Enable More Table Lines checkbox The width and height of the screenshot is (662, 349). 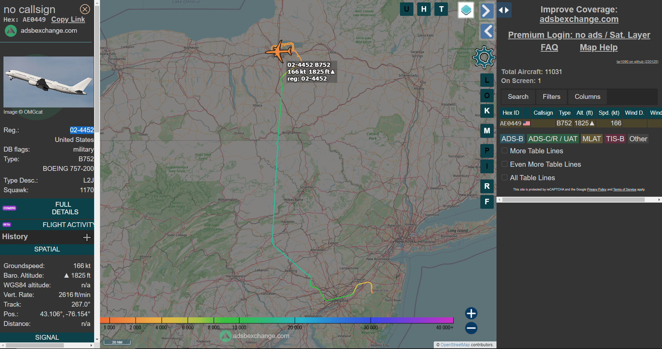(504, 151)
